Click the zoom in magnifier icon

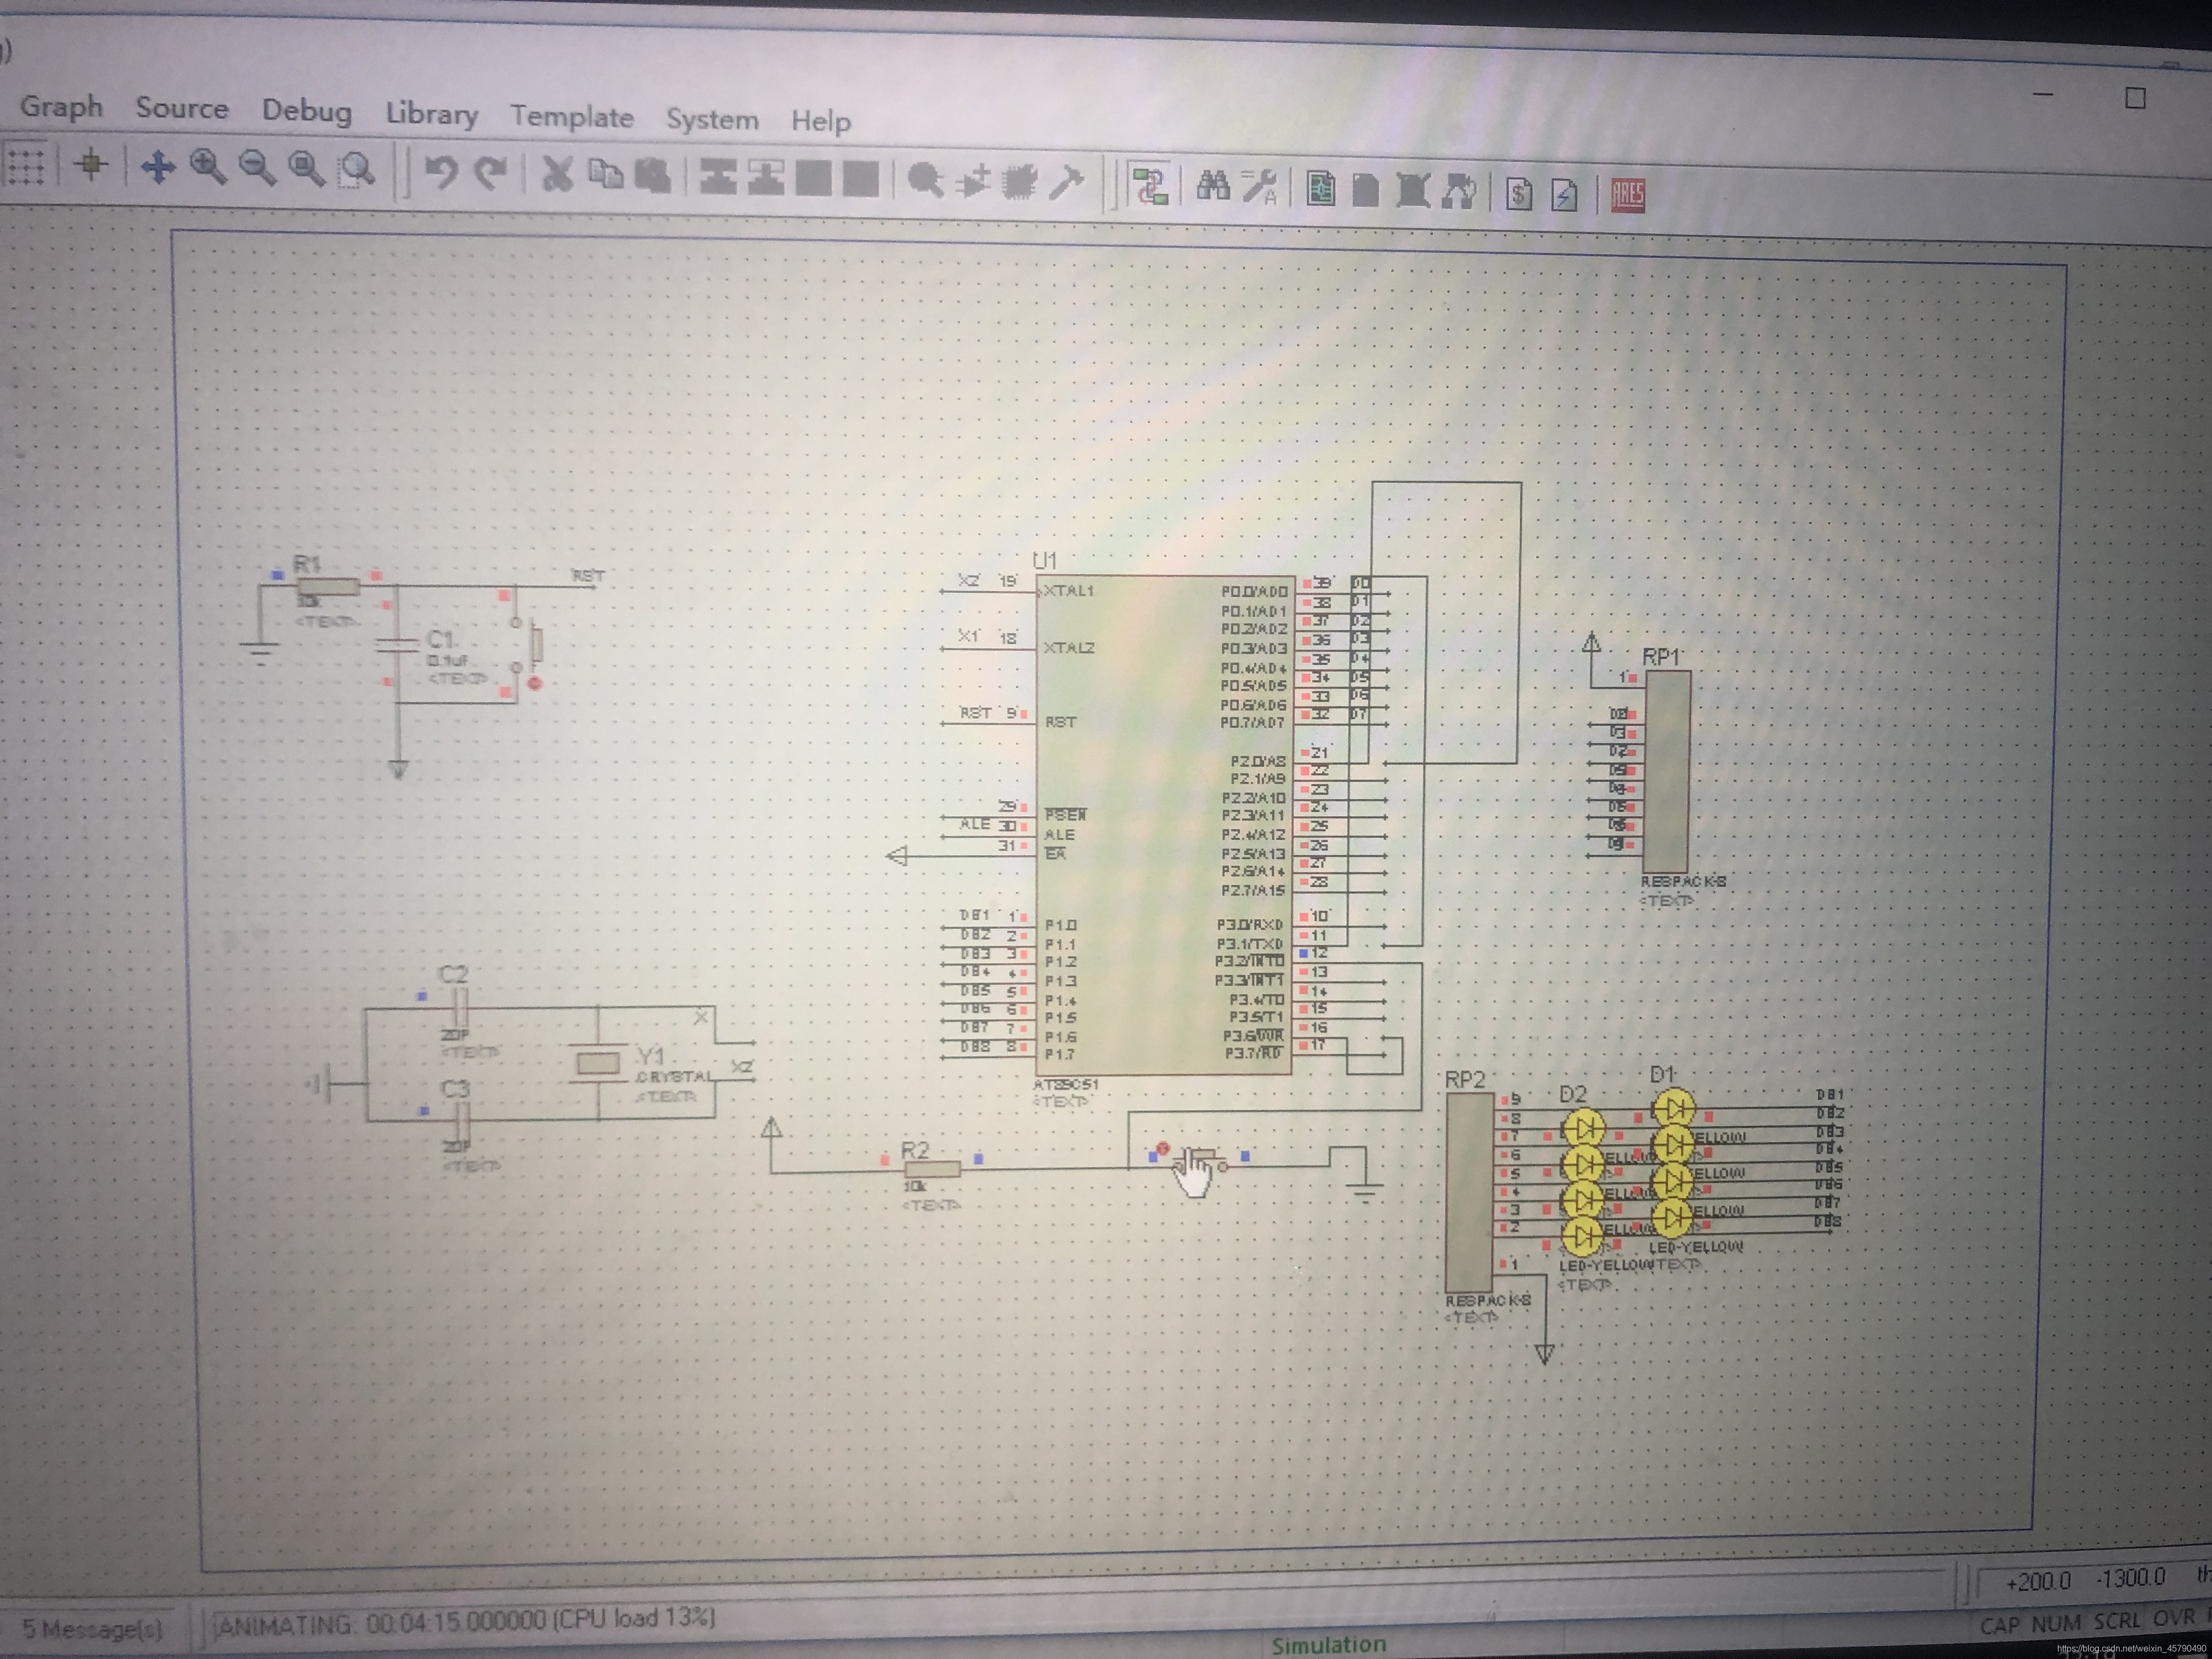(207, 167)
